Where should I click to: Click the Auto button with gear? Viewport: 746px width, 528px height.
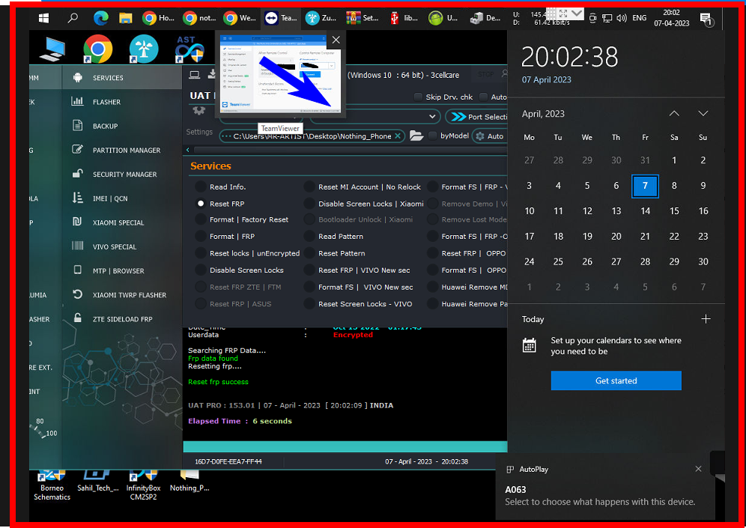(490, 136)
